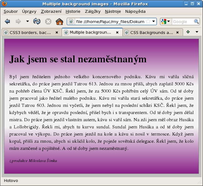Open the Záložky menu
The height and width of the screenshot is (186, 203).
tap(93, 12)
